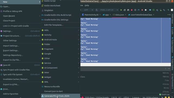The height and width of the screenshot is (98, 174).
Task: Choose Edit File Templates...
Action: pyautogui.click(x=60, y=25)
